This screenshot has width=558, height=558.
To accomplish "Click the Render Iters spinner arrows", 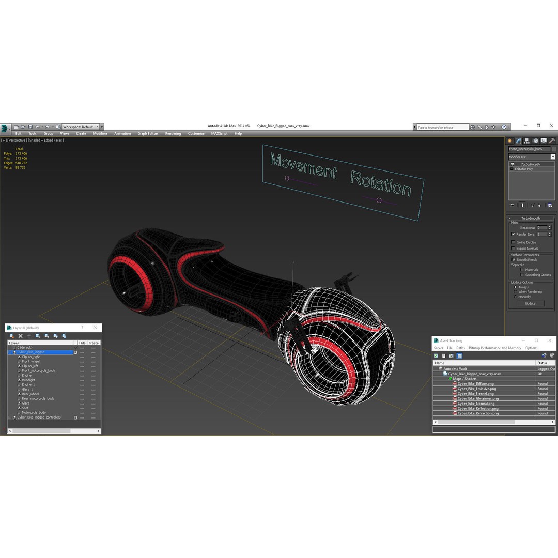I will tap(550, 234).
